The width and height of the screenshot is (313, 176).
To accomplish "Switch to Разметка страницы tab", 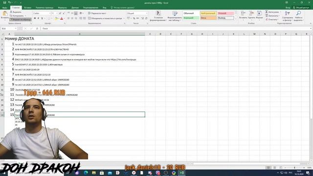I will pyautogui.click(x=45, y=8).
